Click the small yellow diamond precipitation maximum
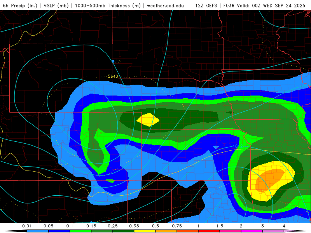311x233 pixels. pyautogui.click(x=148, y=120)
